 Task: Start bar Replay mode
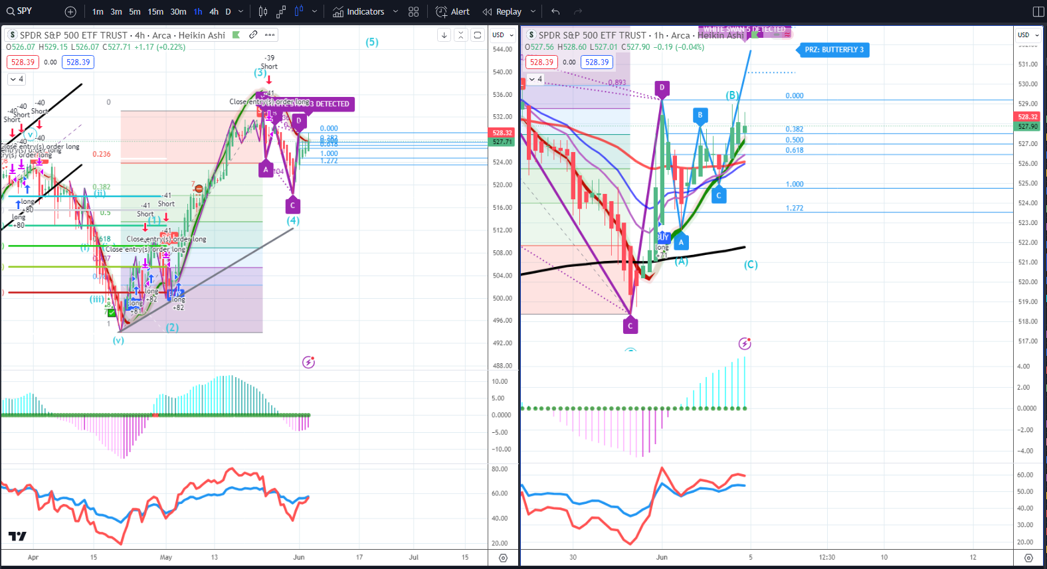click(x=502, y=12)
